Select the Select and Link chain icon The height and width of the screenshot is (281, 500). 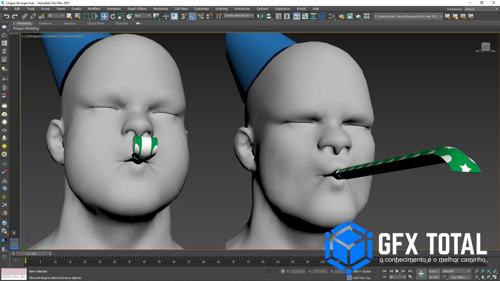click(x=25, y=16)
